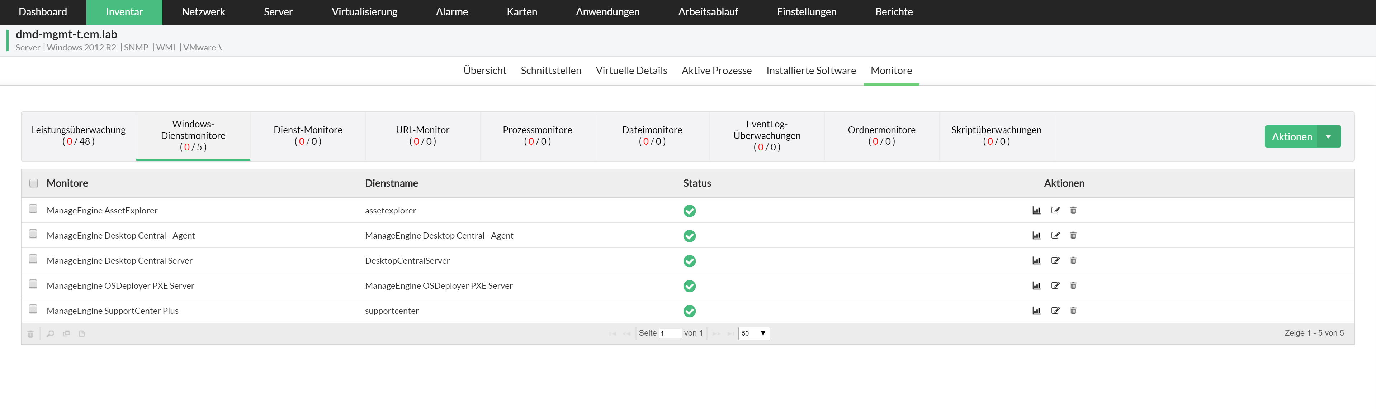1376x409 pixels.
Task: Delete the Desktop Central Server monitor
Action: coord(1073,260)
